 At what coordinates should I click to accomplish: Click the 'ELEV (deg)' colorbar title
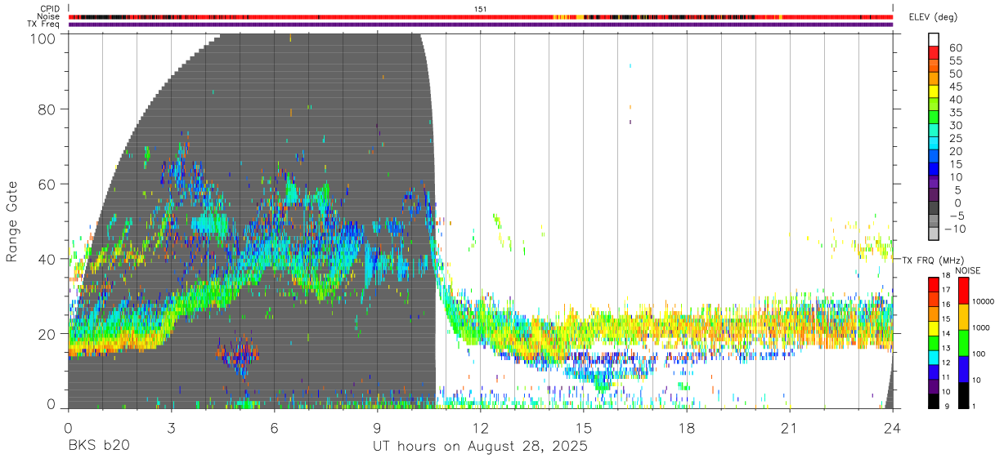point(932,17)
